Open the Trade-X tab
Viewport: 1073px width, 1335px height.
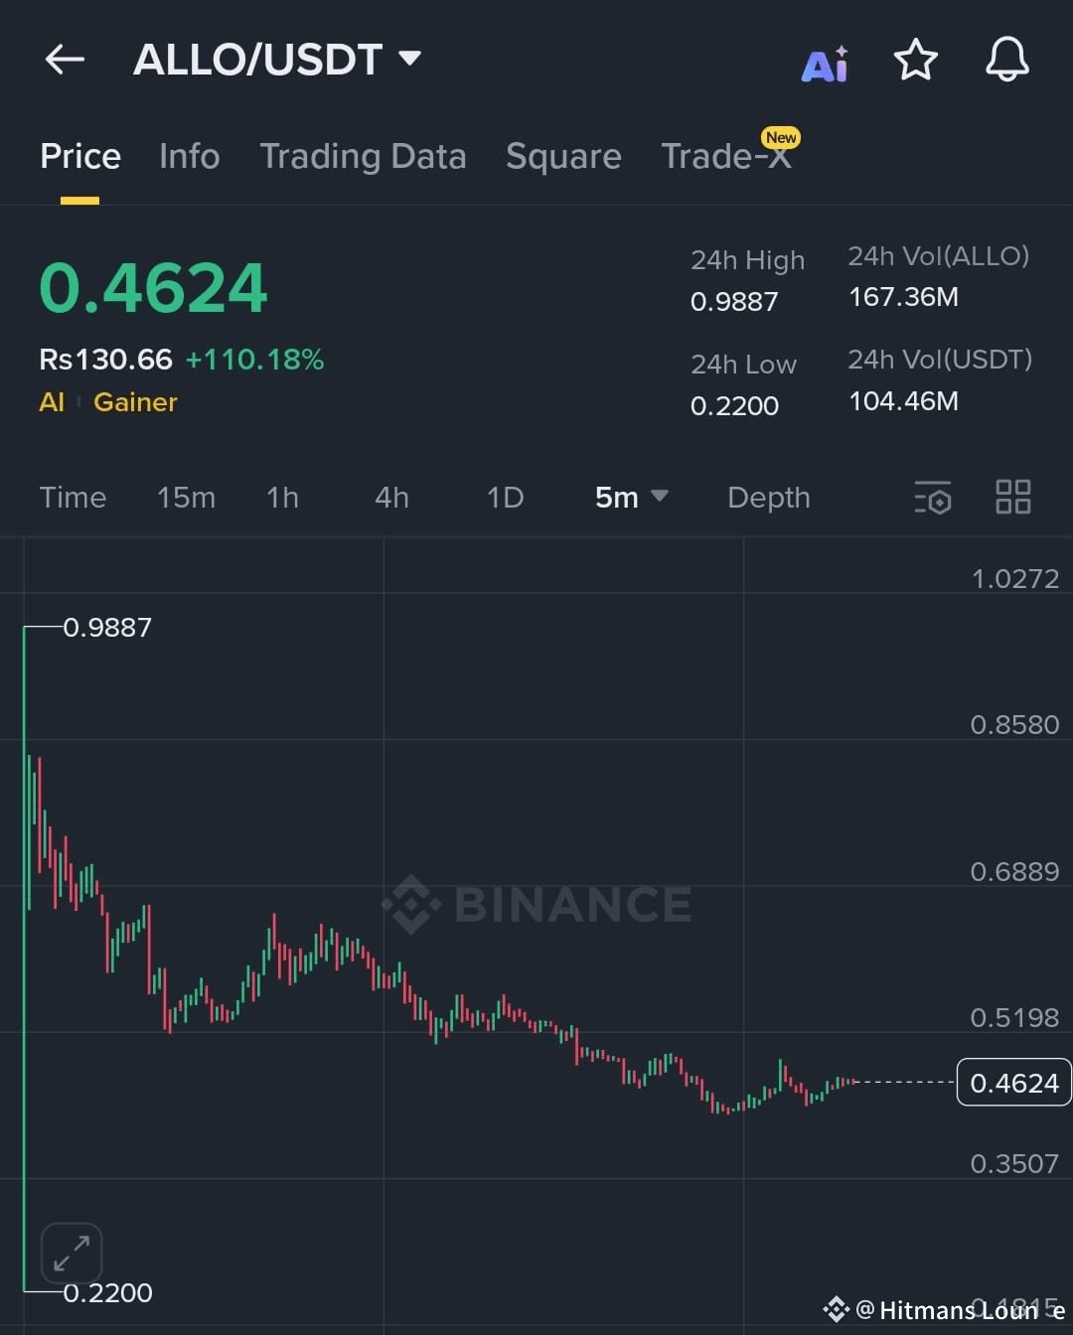tap(726, 156)
